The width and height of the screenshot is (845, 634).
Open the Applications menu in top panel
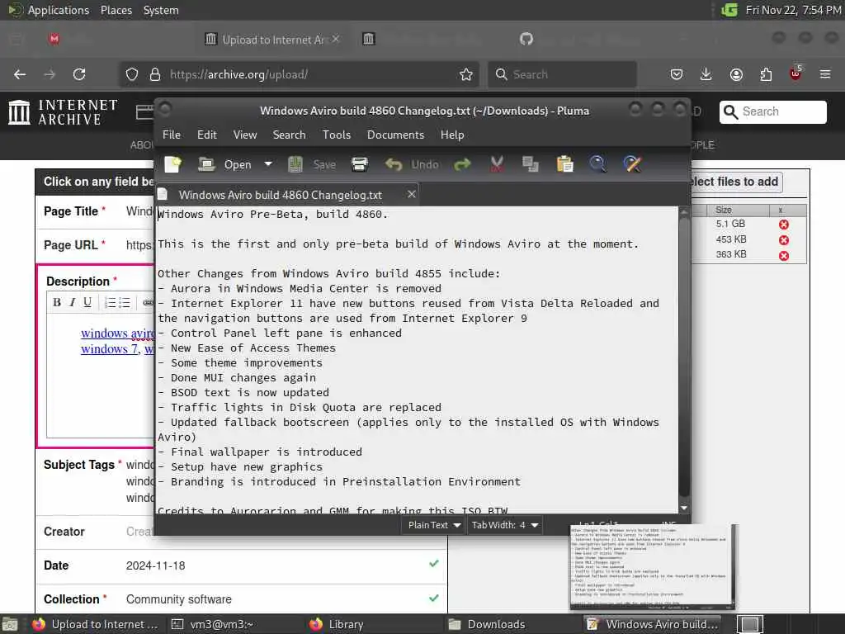pos(49,10)
